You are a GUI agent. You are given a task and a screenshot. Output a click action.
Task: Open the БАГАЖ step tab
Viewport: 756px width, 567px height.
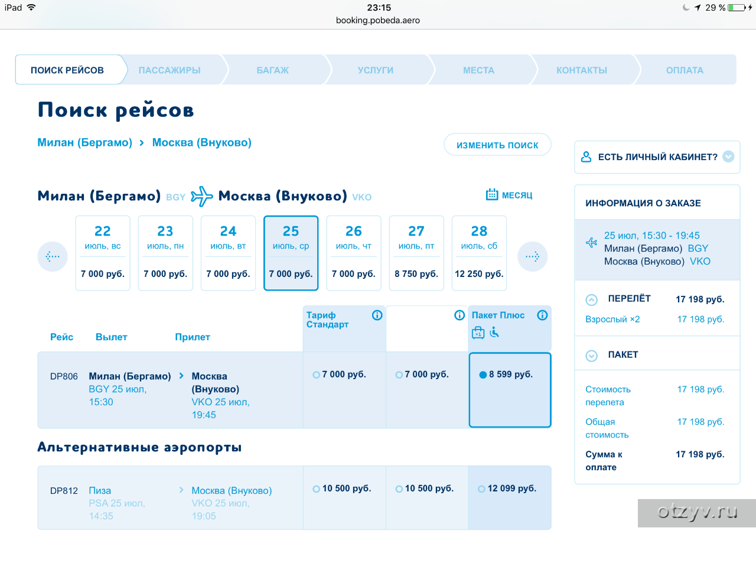pos(272,70)
